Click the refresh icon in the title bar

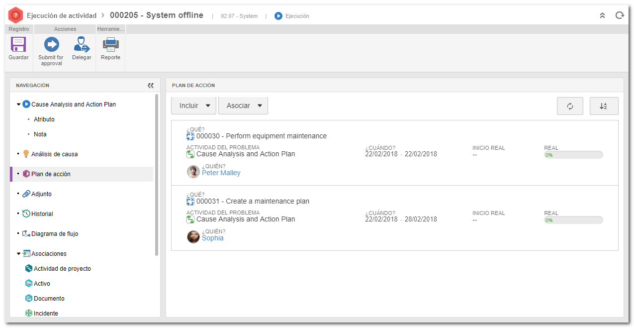point(620,15)
